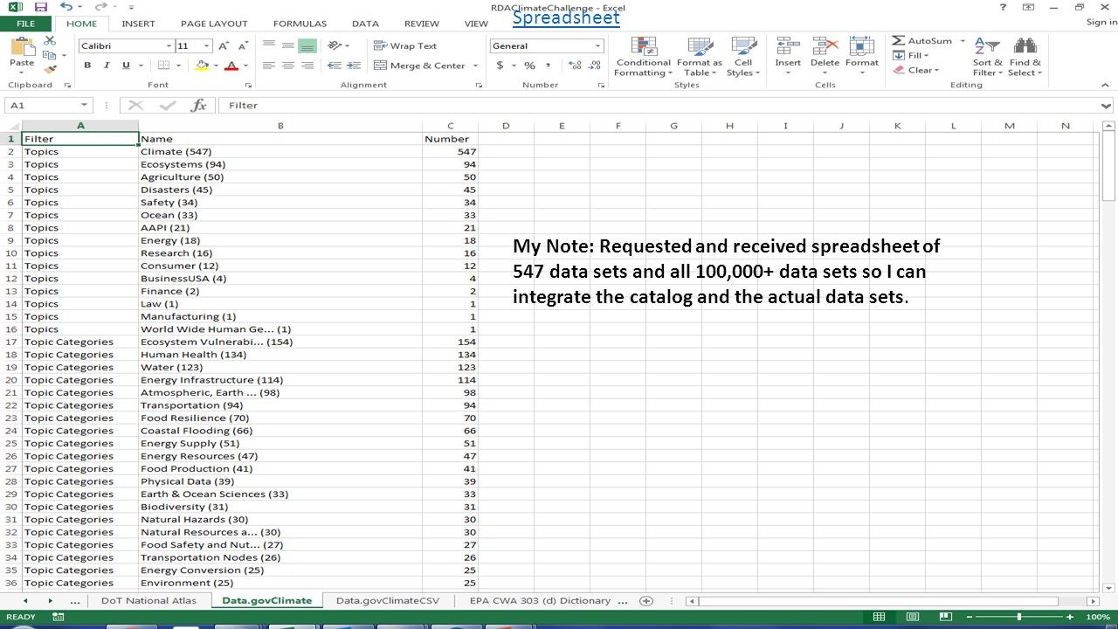Image resolution: width=1118 pixels, height=629 pixels.
Task: Apply the Fill Color bucket
Action: 202,66
